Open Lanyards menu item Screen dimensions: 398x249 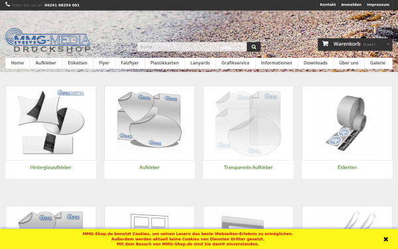point(200,63)
